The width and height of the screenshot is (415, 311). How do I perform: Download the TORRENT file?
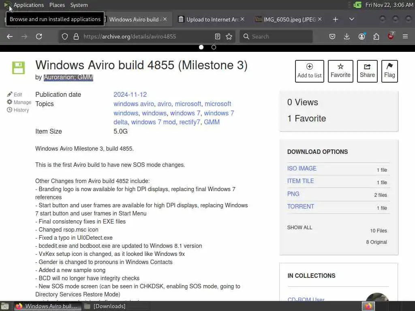[300, 207]
